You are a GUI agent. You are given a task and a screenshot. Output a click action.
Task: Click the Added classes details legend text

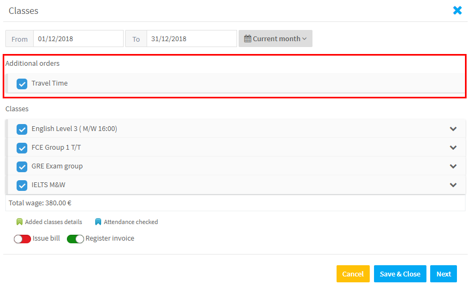pyautogui.click(x=54, y=222)
